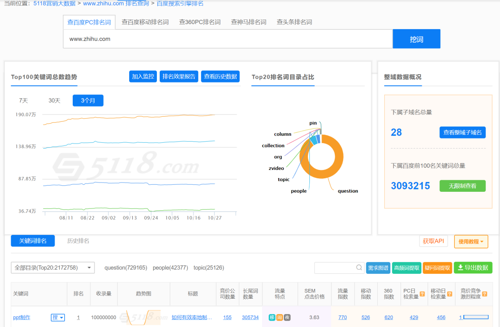Click the competition level bar for ppt制作
The width and height of the screenshot is (500, 327).
(476, 317)
